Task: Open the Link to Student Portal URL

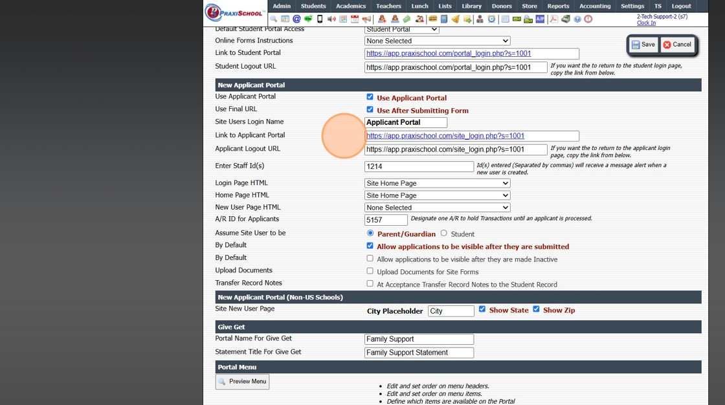Action: click(x=449, y=53)
